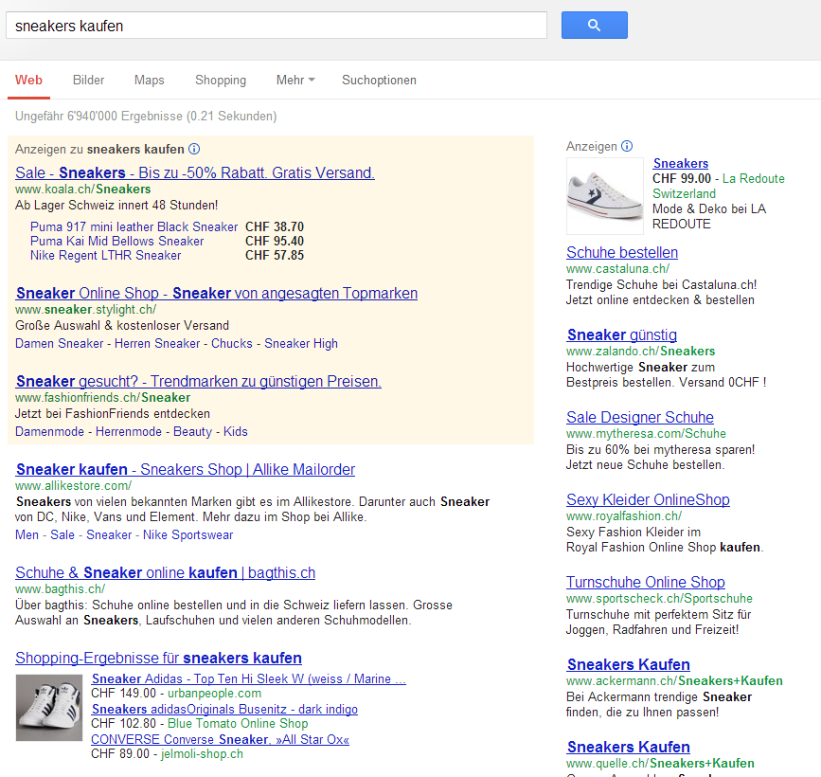Open 'Sneaker Online Shop' stylight ad link
Image resolution: width=821 pixels, height=777 pixels.
pos(216,293)
